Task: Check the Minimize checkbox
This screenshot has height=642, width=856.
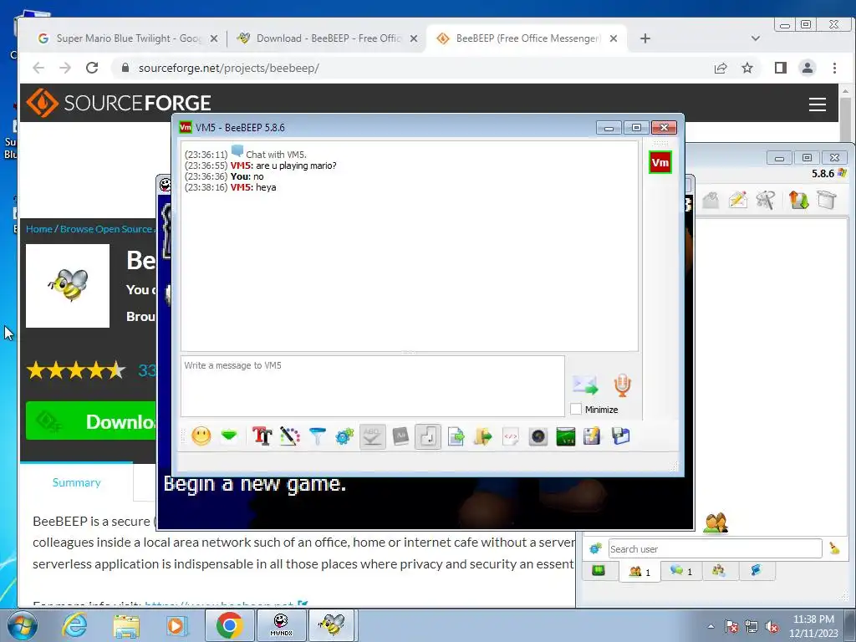Action: tap(576, 409)
